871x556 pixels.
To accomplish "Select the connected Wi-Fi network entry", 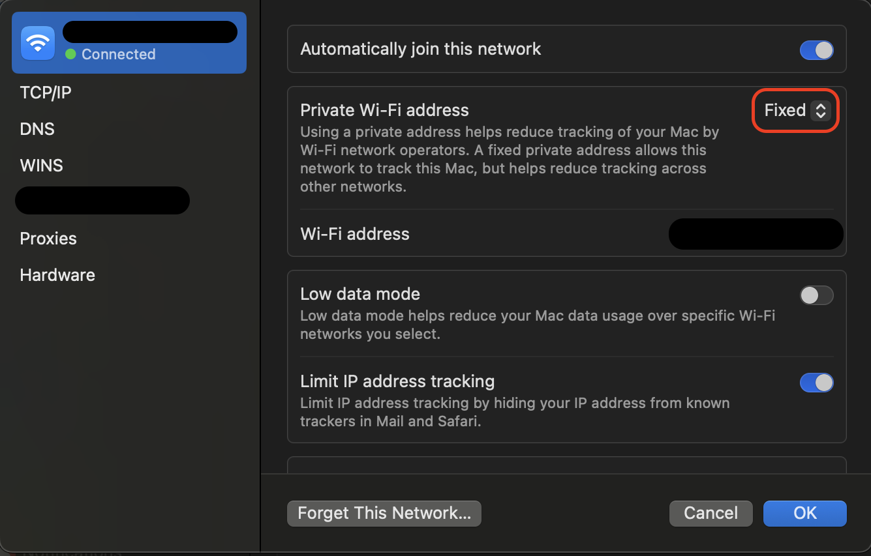I will [129, 42].
